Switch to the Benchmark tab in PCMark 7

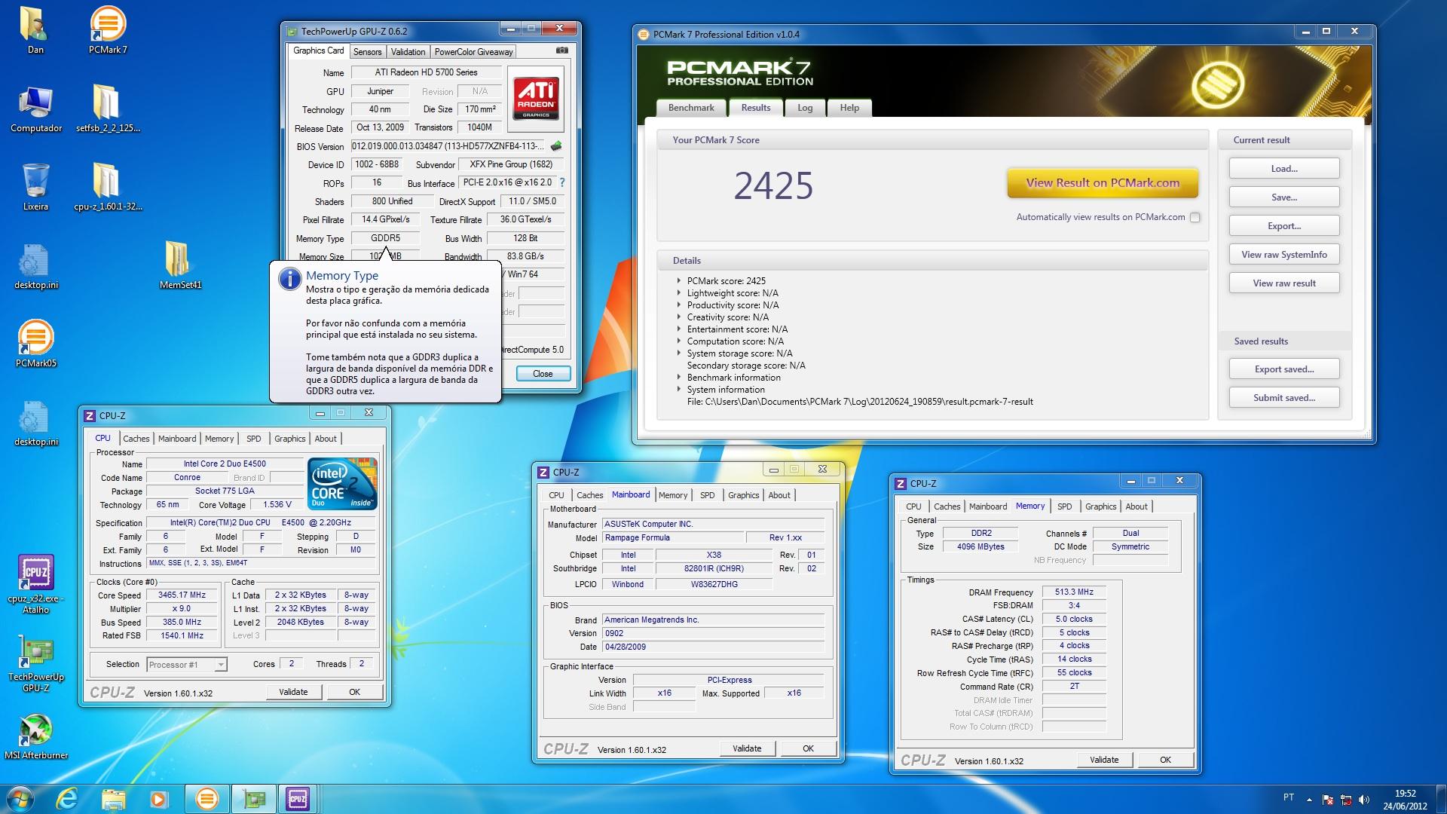click(x=691, y=108)
